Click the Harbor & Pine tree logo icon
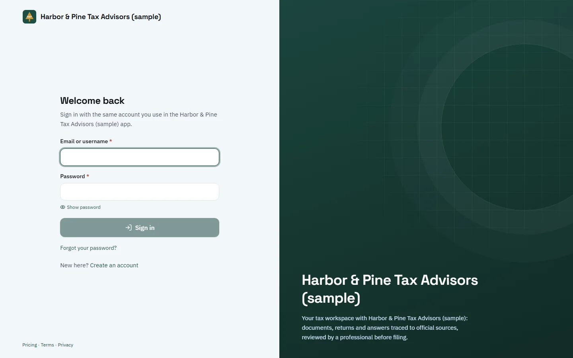 pos(29,17)
